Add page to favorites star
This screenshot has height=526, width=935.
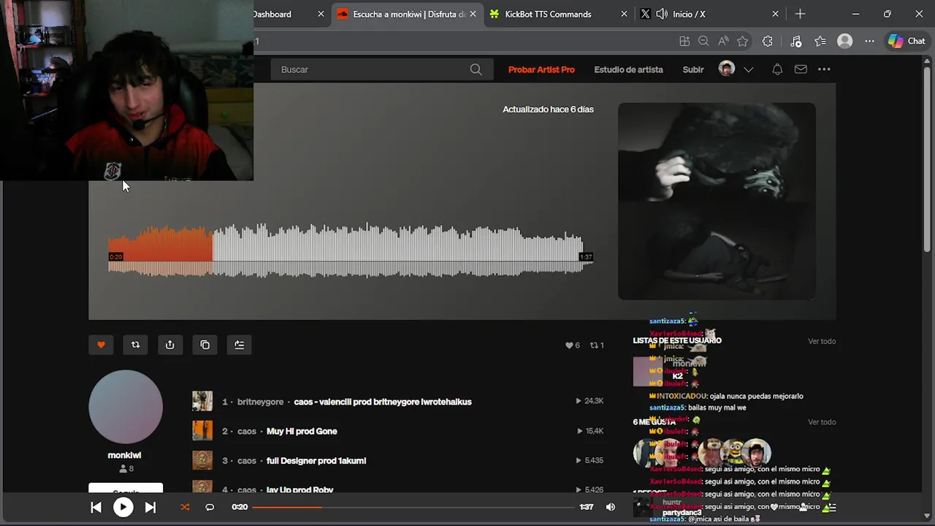[x=743, y=42]
